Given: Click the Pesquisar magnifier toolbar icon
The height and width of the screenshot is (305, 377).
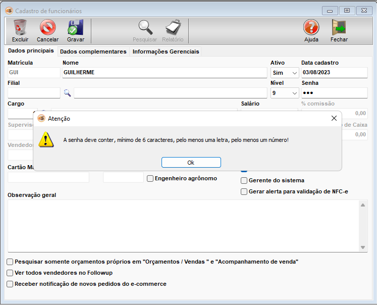Looking at the screenshot, I should [145, 28].
